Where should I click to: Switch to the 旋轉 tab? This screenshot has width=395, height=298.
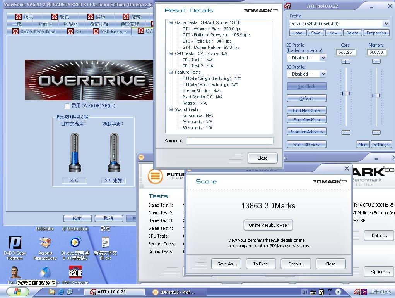click(132, 17)
